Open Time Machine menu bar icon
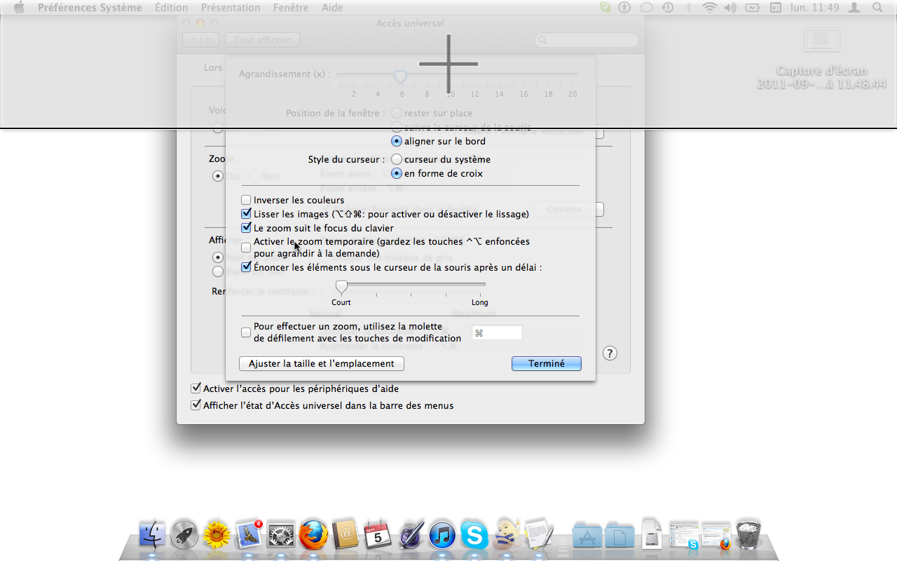 [x=668, y=8]
